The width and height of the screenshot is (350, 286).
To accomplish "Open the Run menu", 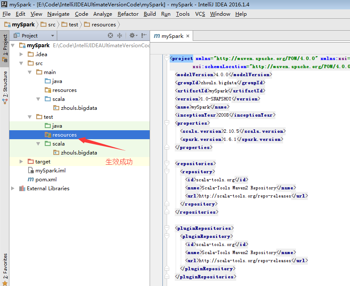I will [x=166, y=14].
